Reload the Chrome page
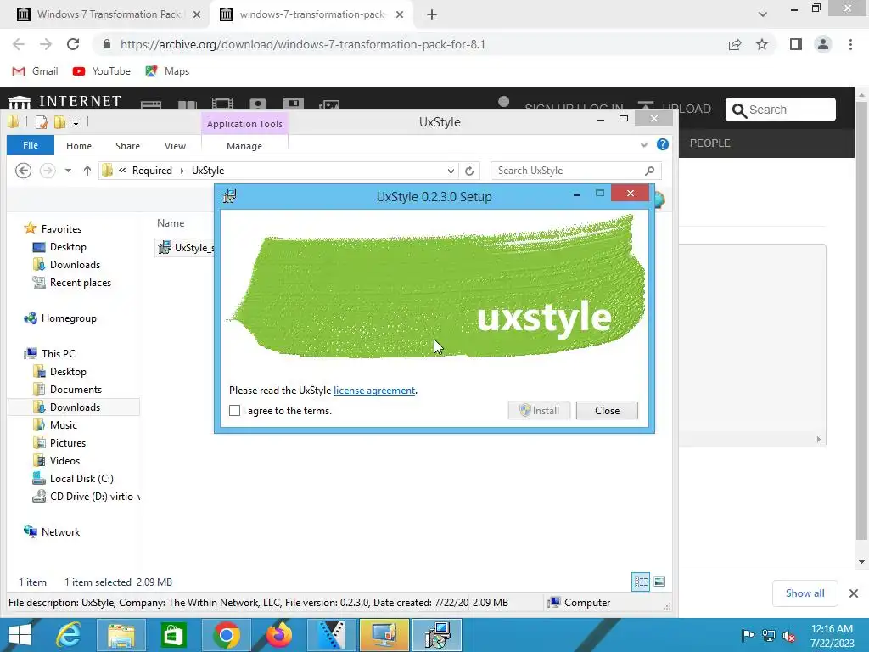869x652 pixels. (73, 44)
